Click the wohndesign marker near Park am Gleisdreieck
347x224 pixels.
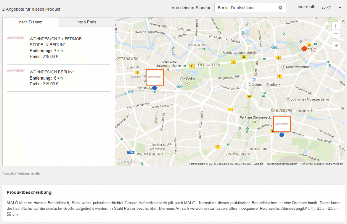pyautogui.click(x=282, y=124)
